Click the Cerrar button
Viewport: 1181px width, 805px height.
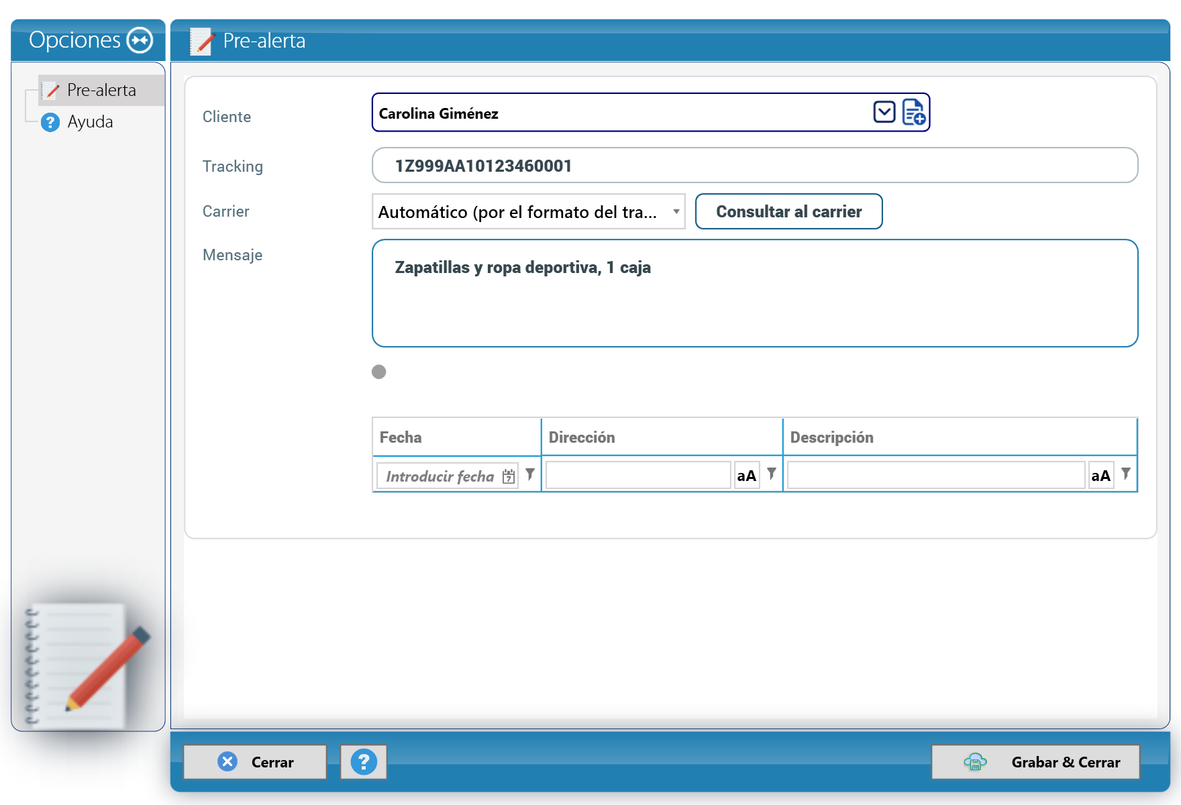[255, 762]
